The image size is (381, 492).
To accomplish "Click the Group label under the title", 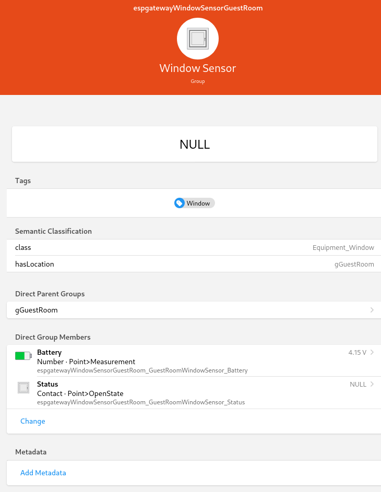I will 198,81.
